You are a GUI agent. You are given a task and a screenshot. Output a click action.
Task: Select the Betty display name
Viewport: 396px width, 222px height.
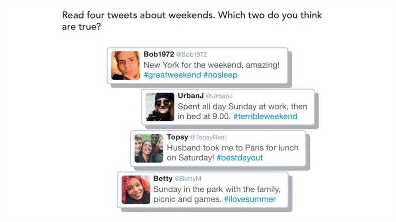coord(163,178)
